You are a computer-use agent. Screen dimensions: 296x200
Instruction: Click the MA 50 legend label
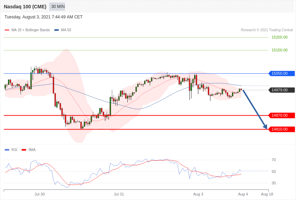(66, 30)
